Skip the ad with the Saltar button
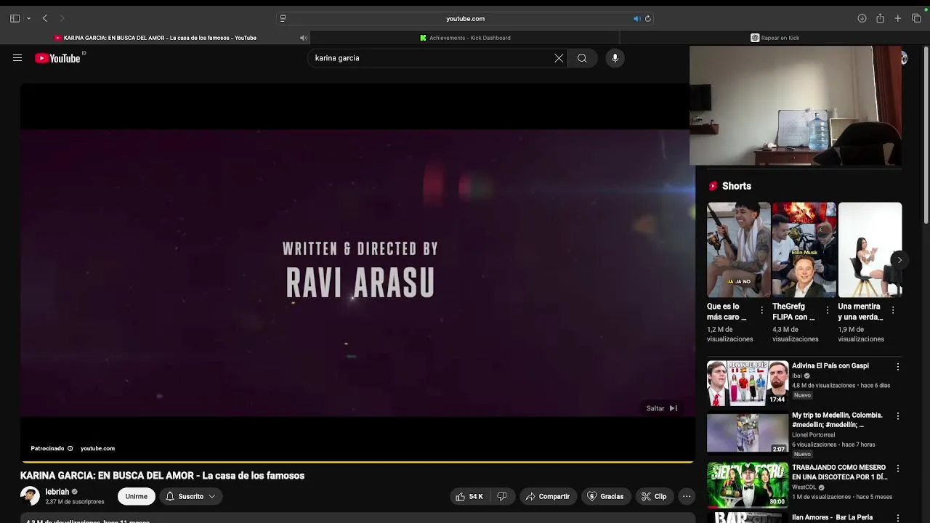 tap(662, 408)
